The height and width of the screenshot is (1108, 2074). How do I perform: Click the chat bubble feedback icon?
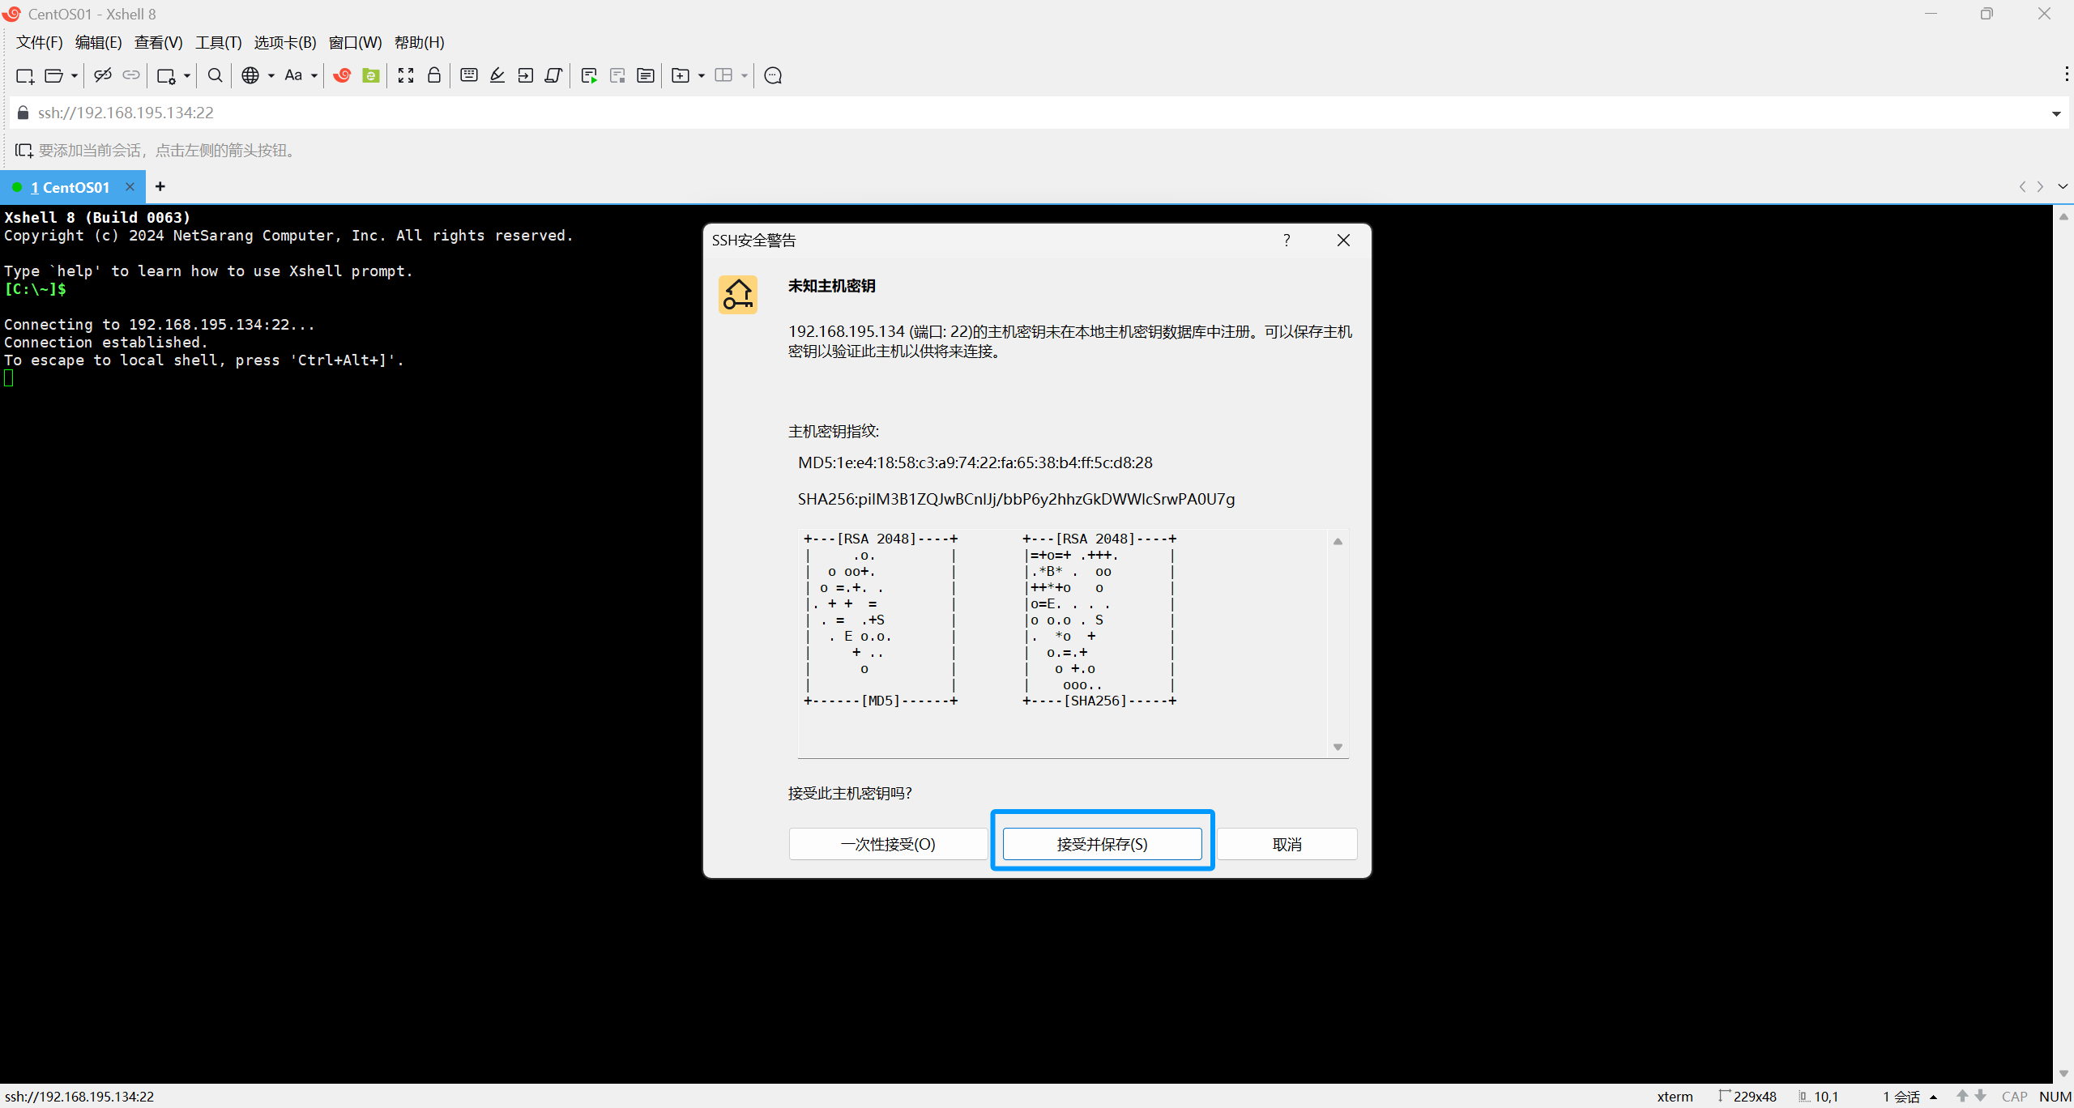tap(773, 75)
